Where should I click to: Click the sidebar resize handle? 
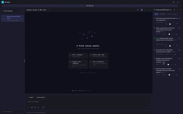click(25, 61)
